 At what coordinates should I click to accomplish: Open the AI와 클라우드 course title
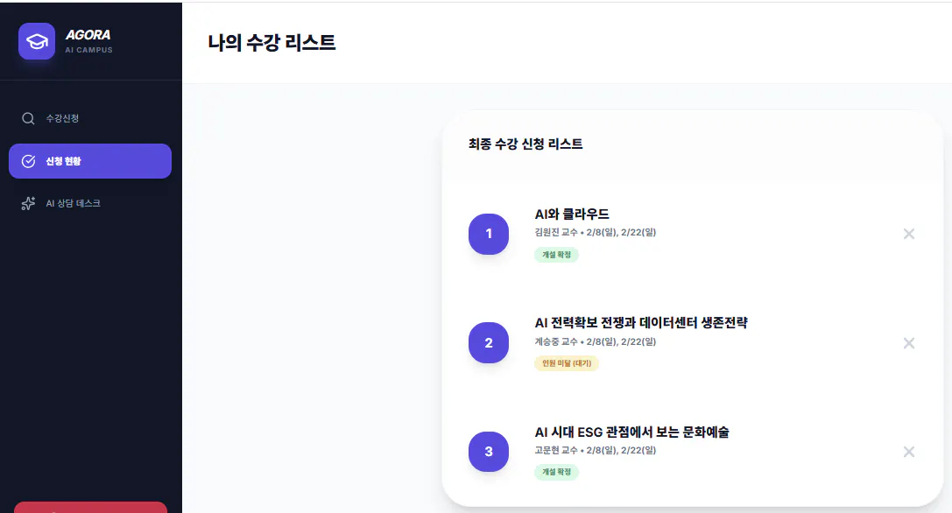point(571,214)
